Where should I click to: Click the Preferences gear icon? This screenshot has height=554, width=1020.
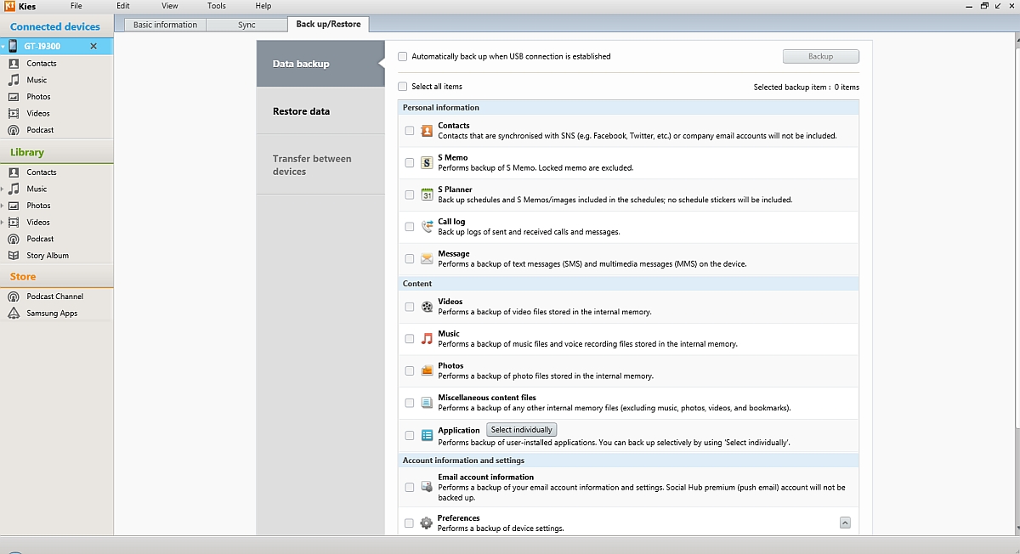click(x=427, y=523)
